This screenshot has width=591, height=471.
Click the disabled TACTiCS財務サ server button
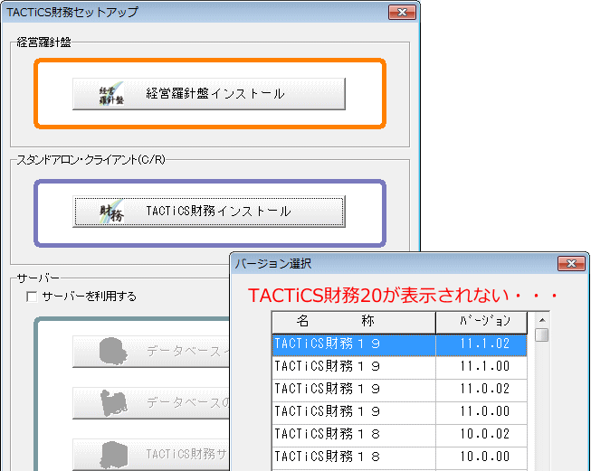(x=151, y=455)
